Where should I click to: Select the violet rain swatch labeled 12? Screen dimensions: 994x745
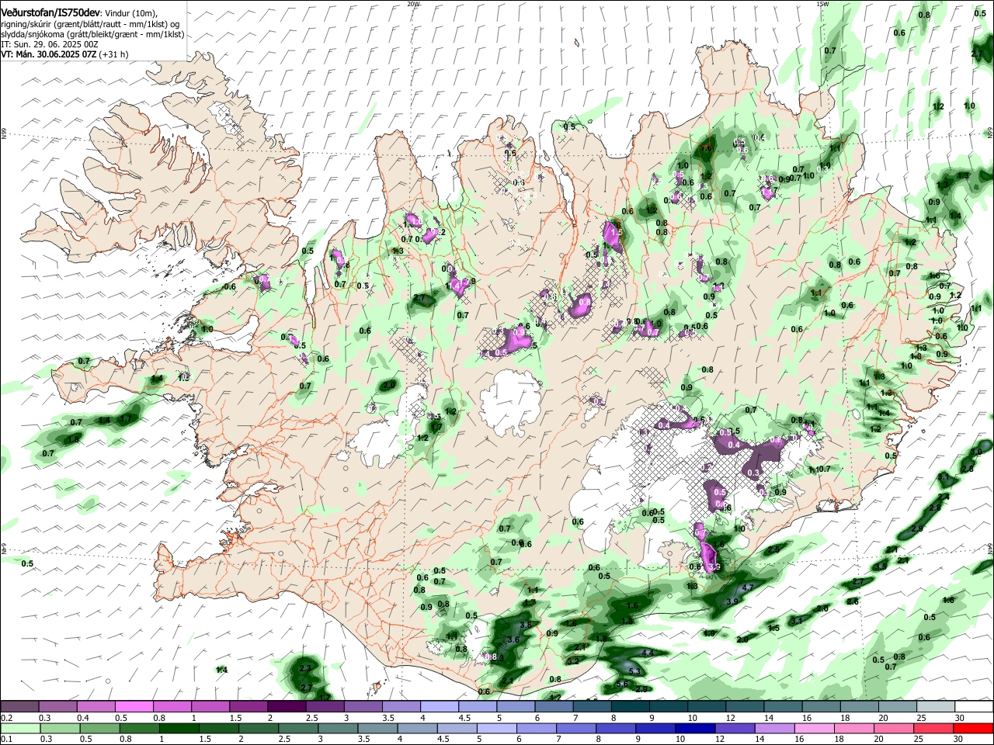pos(735,729)
